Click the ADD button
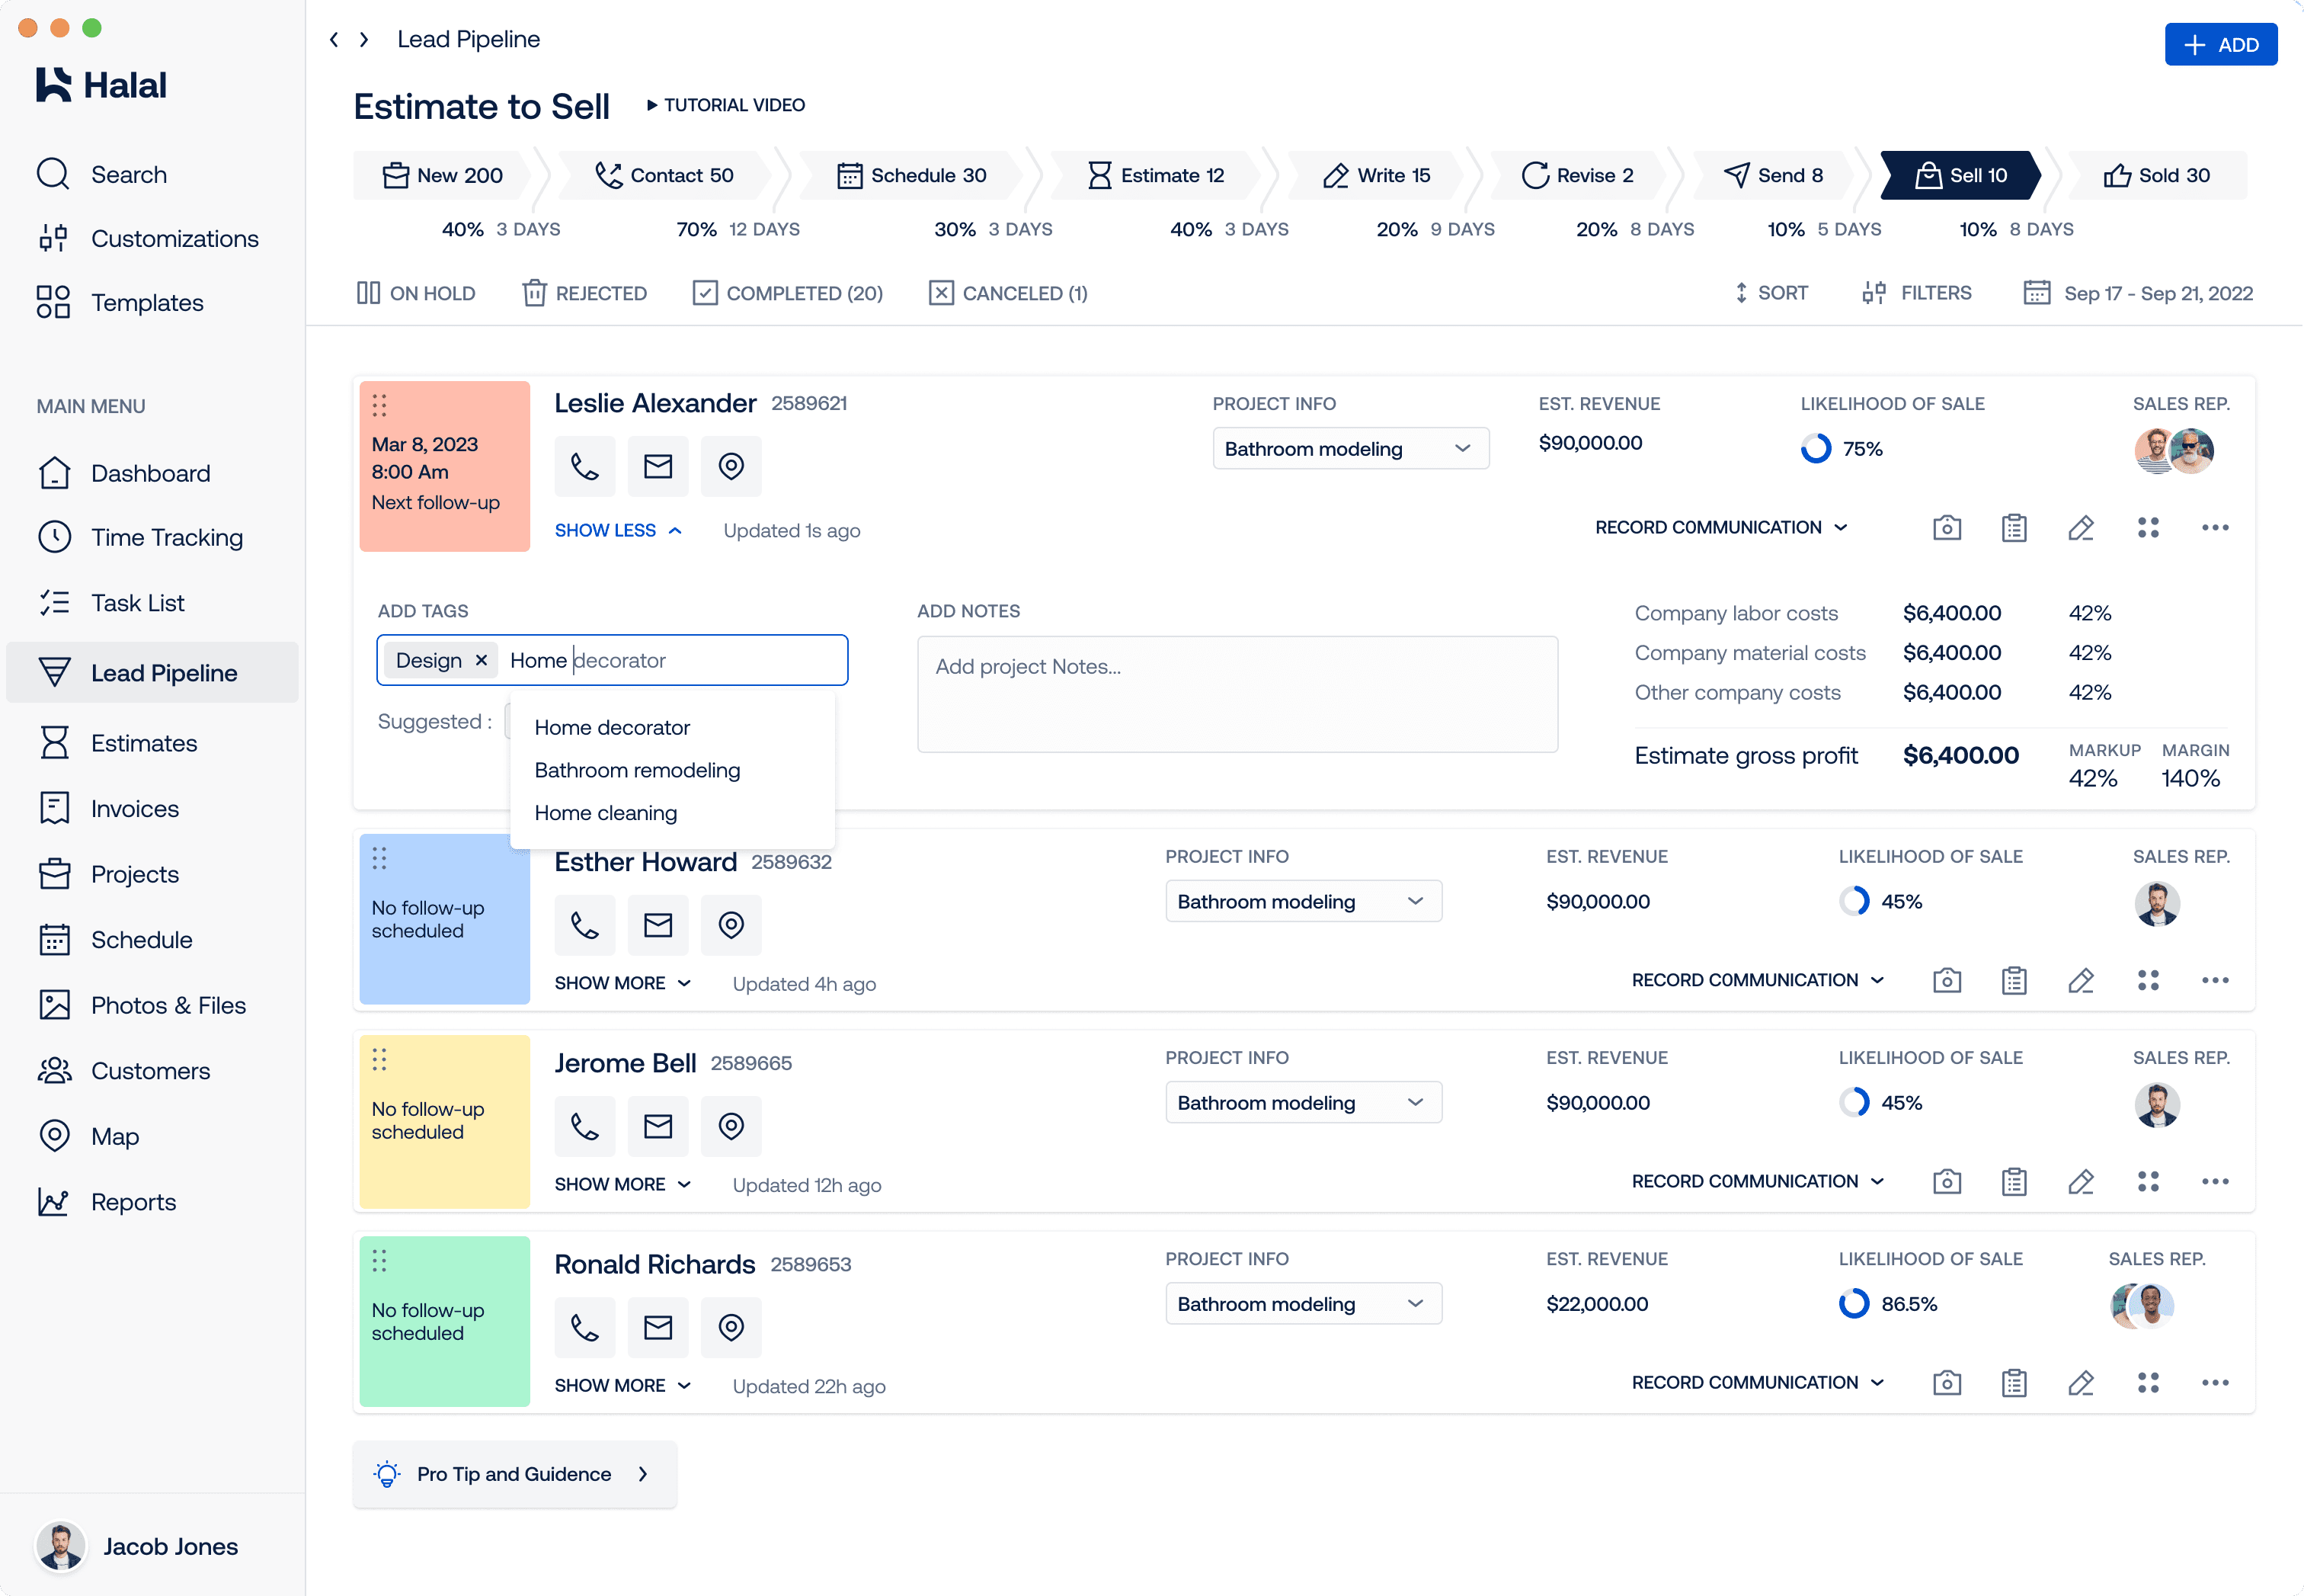This screenshot has width=2304, height=1596. 2221,44
